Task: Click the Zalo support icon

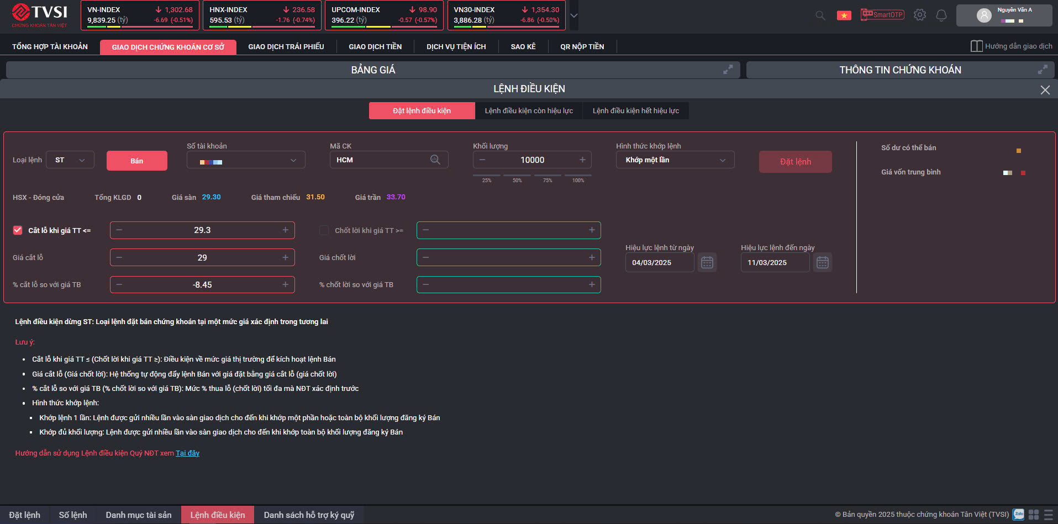Action: [1019, 515]
